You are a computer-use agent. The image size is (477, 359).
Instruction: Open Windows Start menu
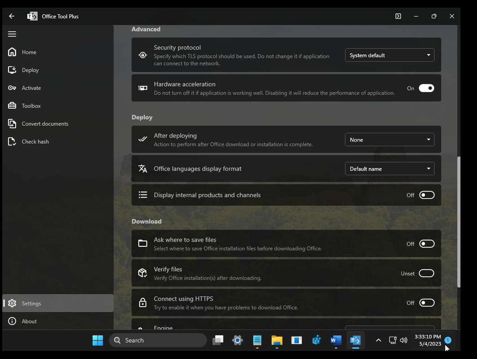97,340
